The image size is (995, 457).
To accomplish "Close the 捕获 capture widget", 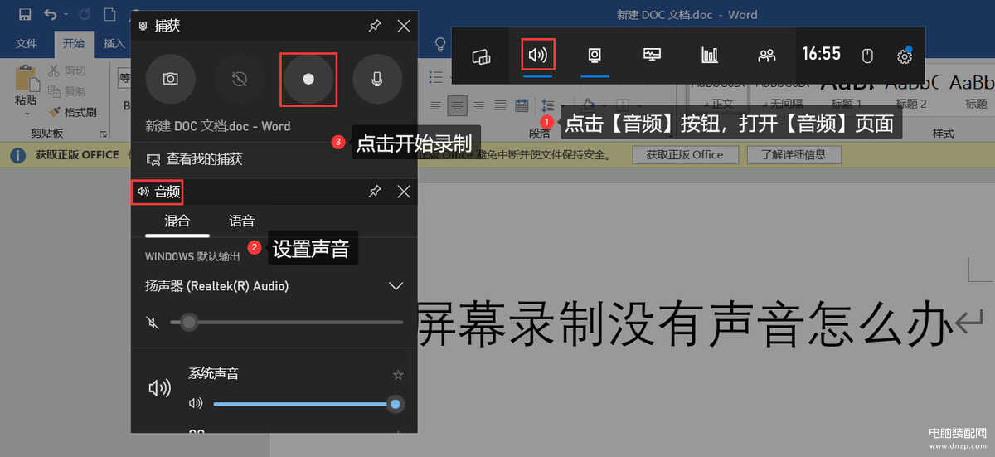I will pyautogui.click(x=404, y=26).
